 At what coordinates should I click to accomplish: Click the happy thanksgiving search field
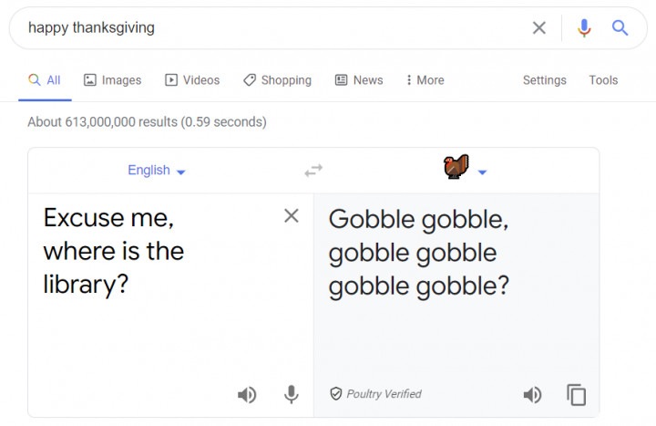(x=272, y=28)
